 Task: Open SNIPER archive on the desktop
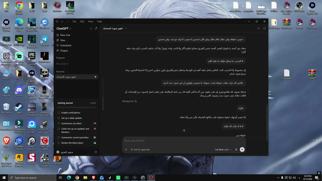(x=312, y=75)
